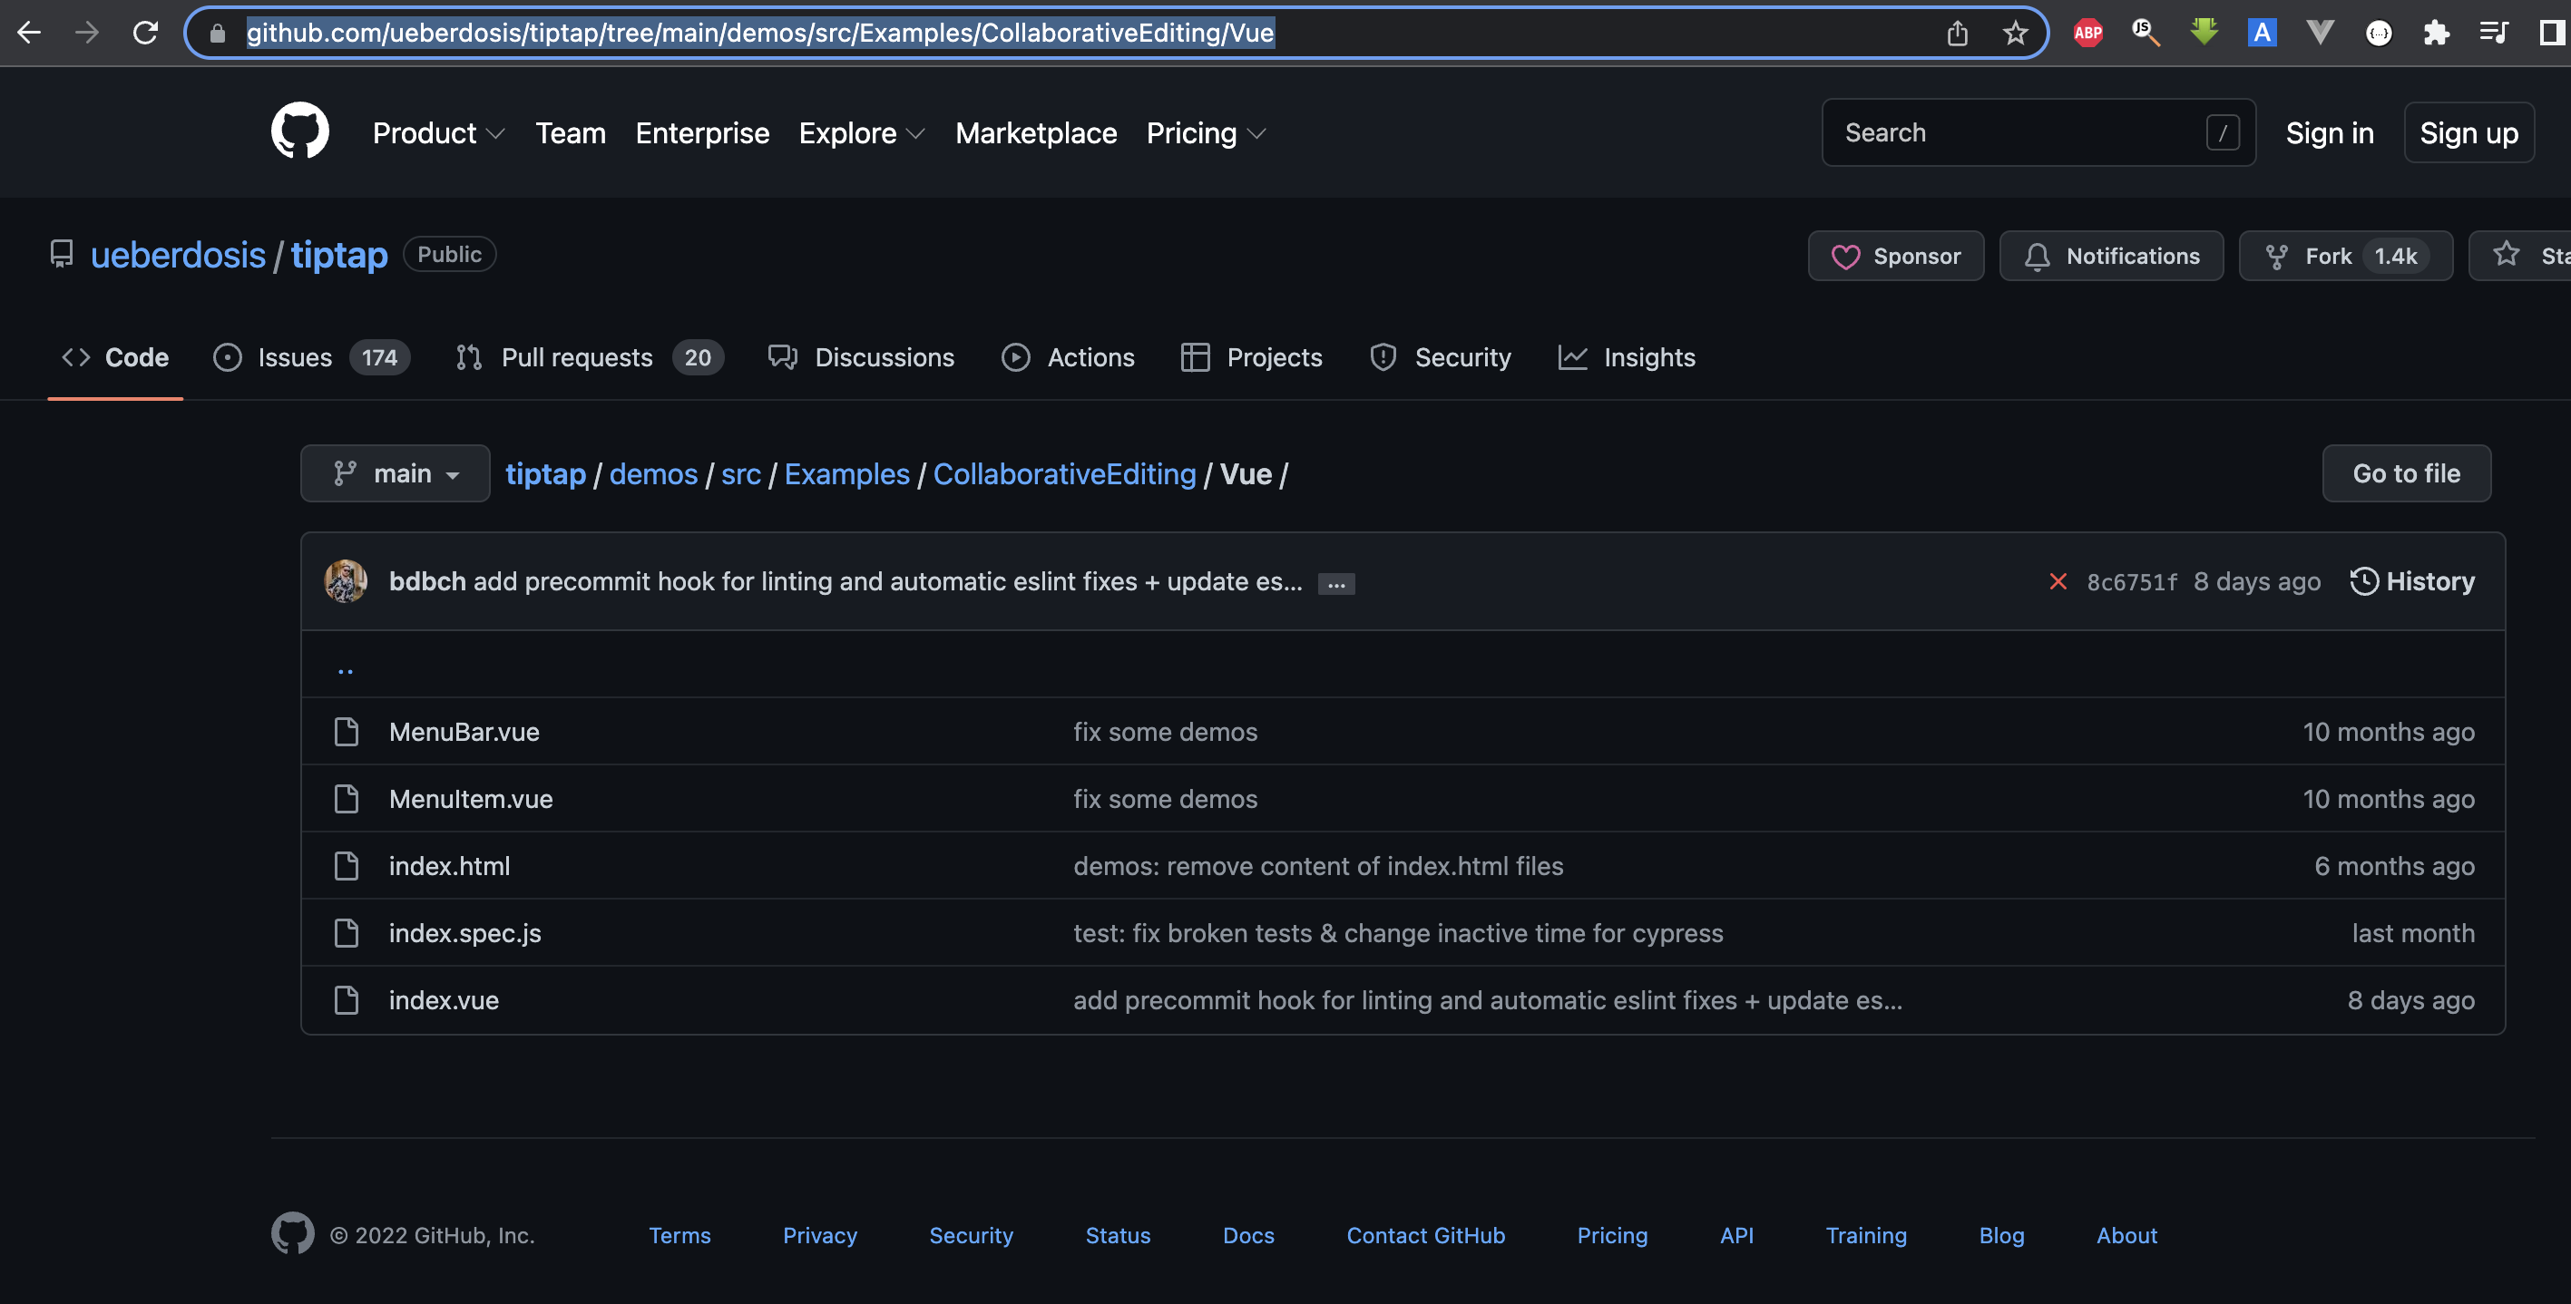Image resolution: width=2571 pixels, height=1304 pixels.
Task: Expand commit message with ellipsis button
Action: [x=1335, y=584]
